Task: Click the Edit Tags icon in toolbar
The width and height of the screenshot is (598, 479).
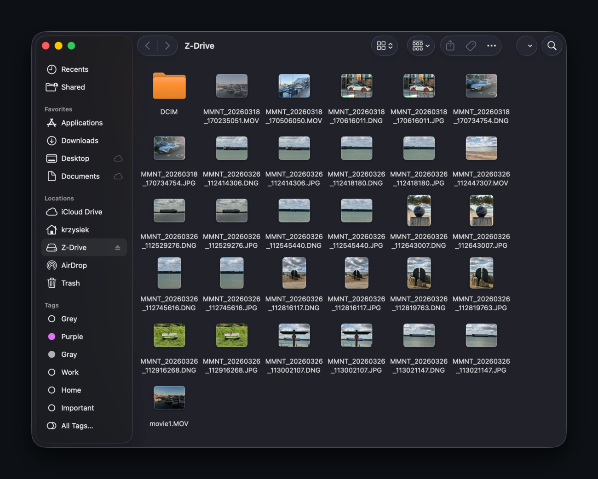Action: [471, 46]
